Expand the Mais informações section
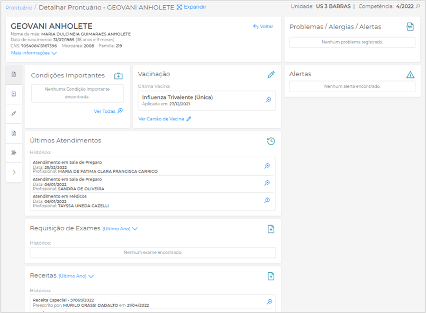Image resolution: width=426 pixels, height=313 pixels. coord(34,53)
